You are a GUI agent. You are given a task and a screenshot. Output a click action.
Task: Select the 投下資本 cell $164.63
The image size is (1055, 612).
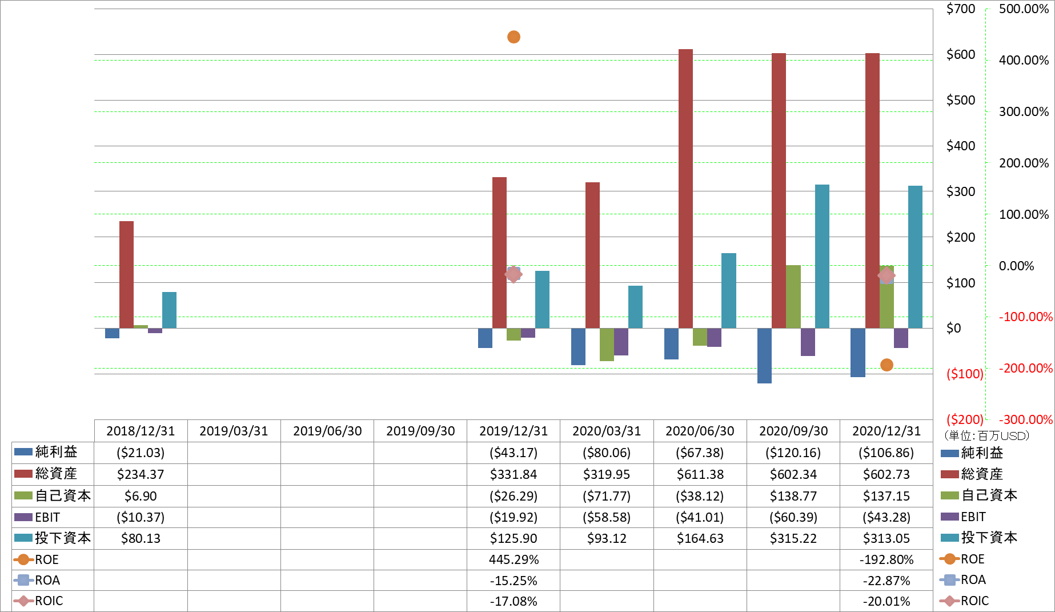click(700, 538)
